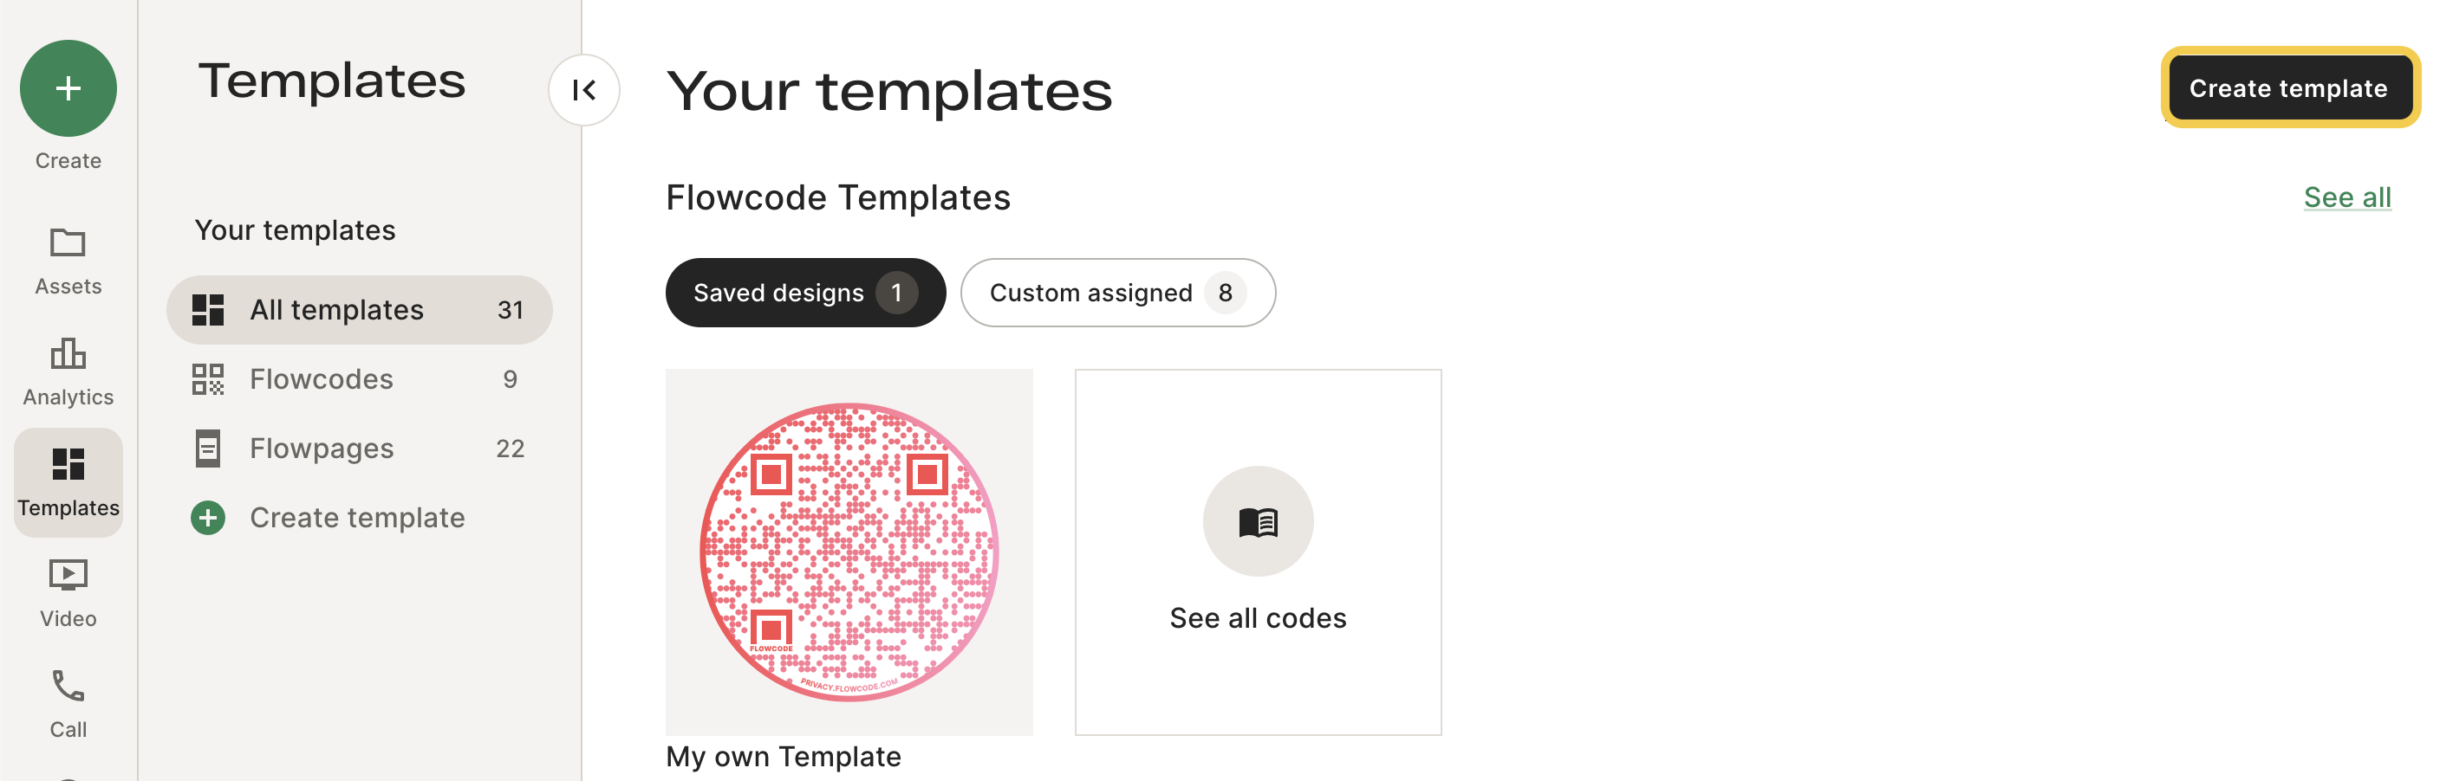This screenshot has width=2453, height=781.
Task: Select All templates in the list
Action: point(360,310)
